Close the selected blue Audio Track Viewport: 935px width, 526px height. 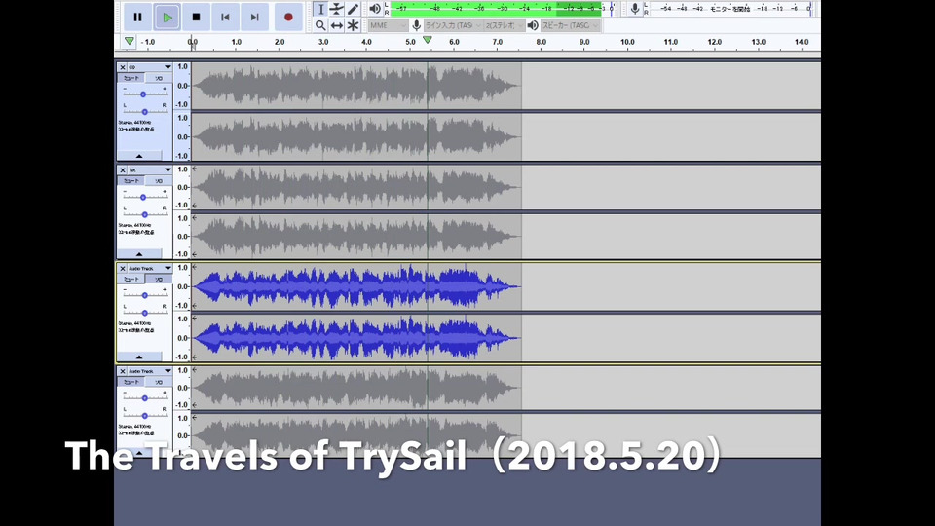point(123,269)
